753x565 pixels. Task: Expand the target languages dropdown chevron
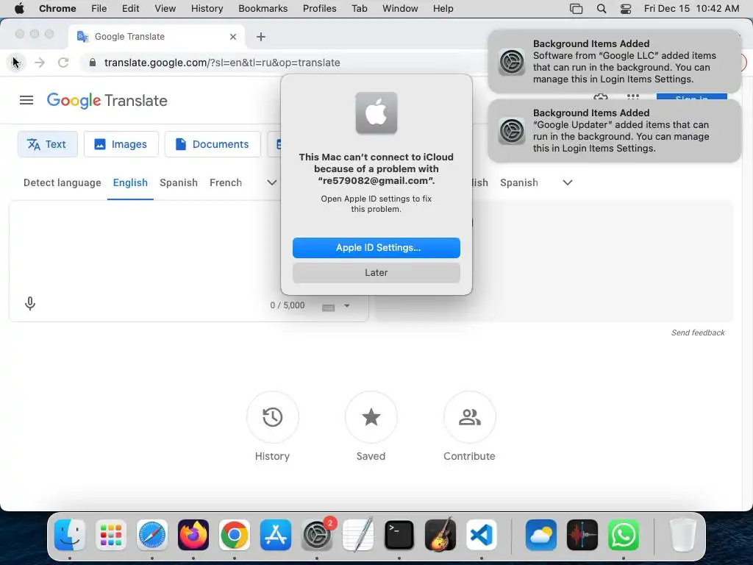point(568,182)
